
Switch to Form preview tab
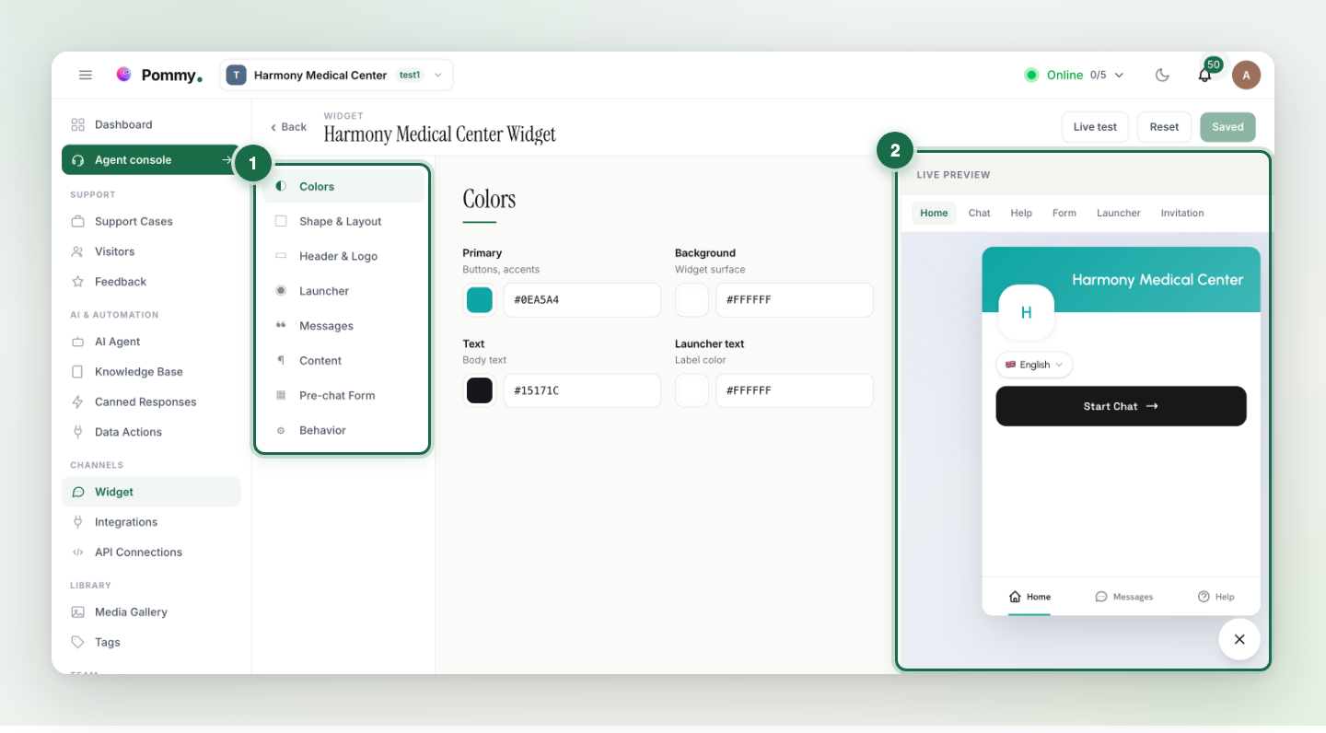1064,213
